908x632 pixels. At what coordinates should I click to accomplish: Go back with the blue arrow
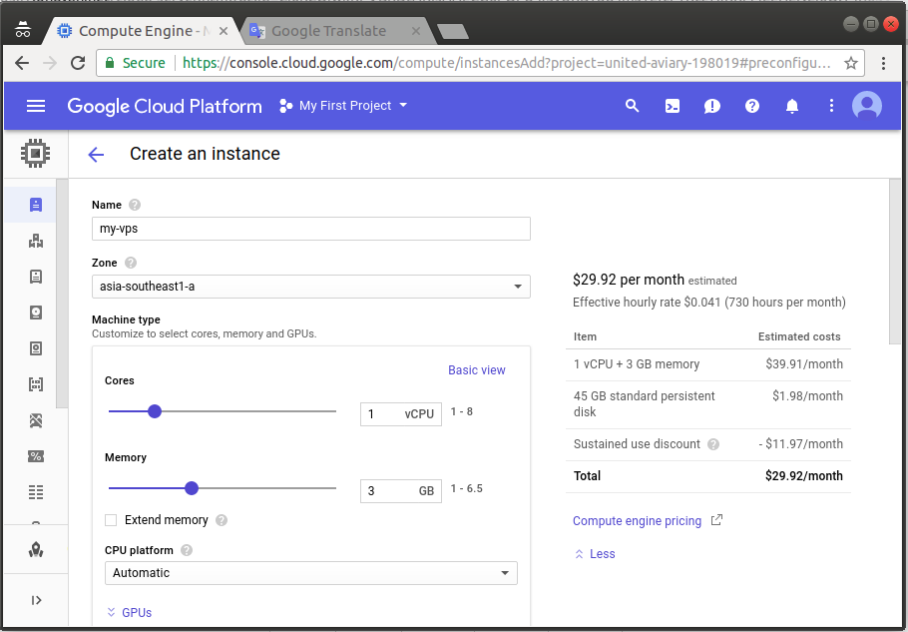pos(96,154)
